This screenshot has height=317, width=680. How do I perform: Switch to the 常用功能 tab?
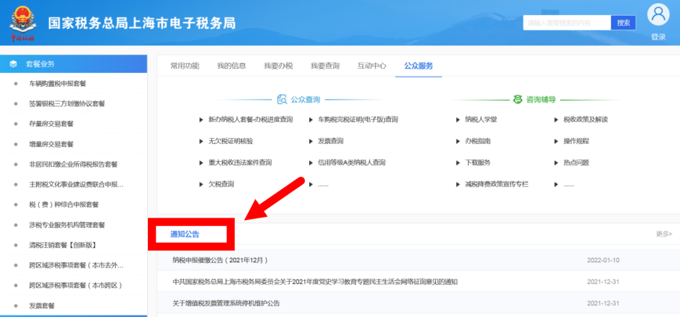click(x=184, y=66)
